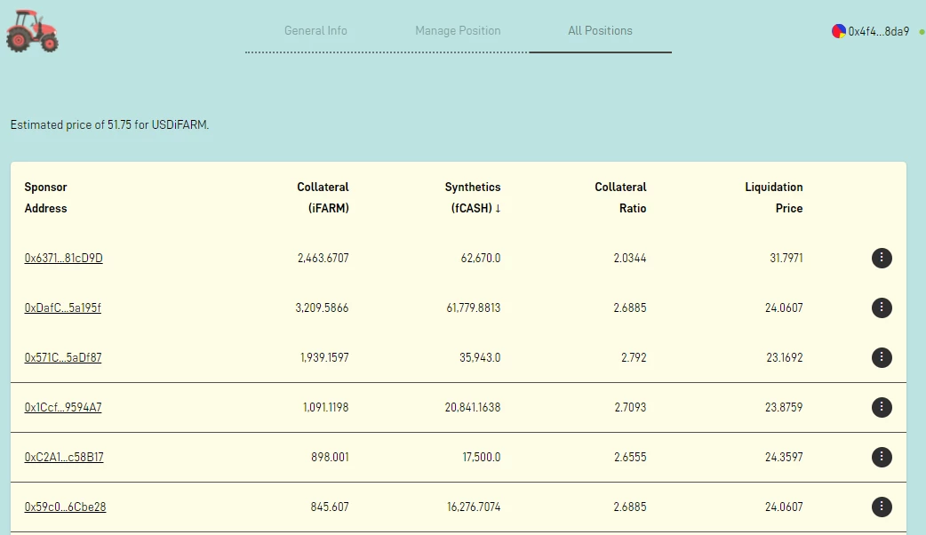Viewport: 926px width, 535px height.
Task: Open sponsor address 0x1Ccf...9594A7 link
Action: tap(62, 407)
